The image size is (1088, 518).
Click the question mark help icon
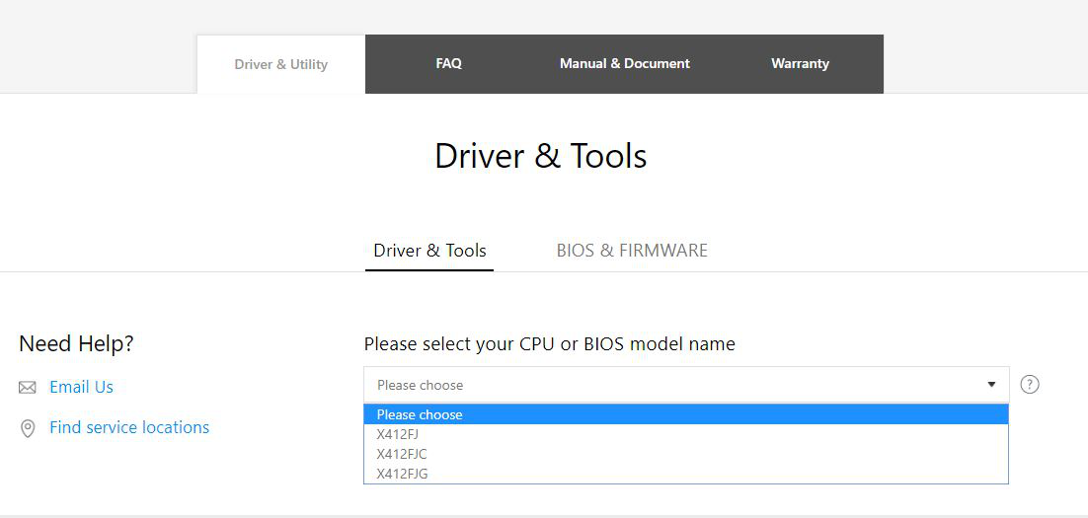(x=1030, y=385)
